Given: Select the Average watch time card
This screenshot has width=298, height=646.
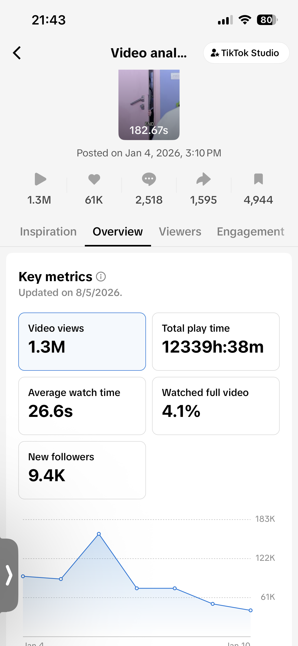Looking at the screenshot, I should pyautogui.click(x=82, y=406).
